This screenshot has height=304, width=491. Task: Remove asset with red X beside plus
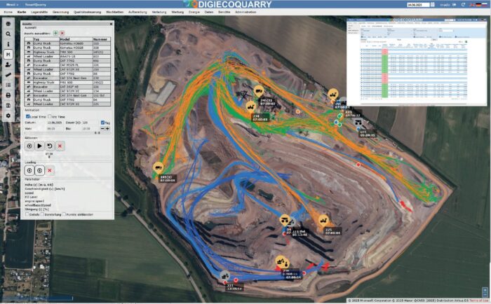[x=62, y=33]
